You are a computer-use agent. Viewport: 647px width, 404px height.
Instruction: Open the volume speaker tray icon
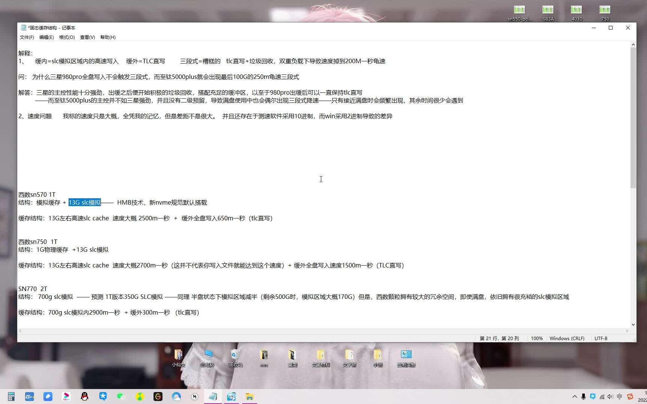[610, 397]
